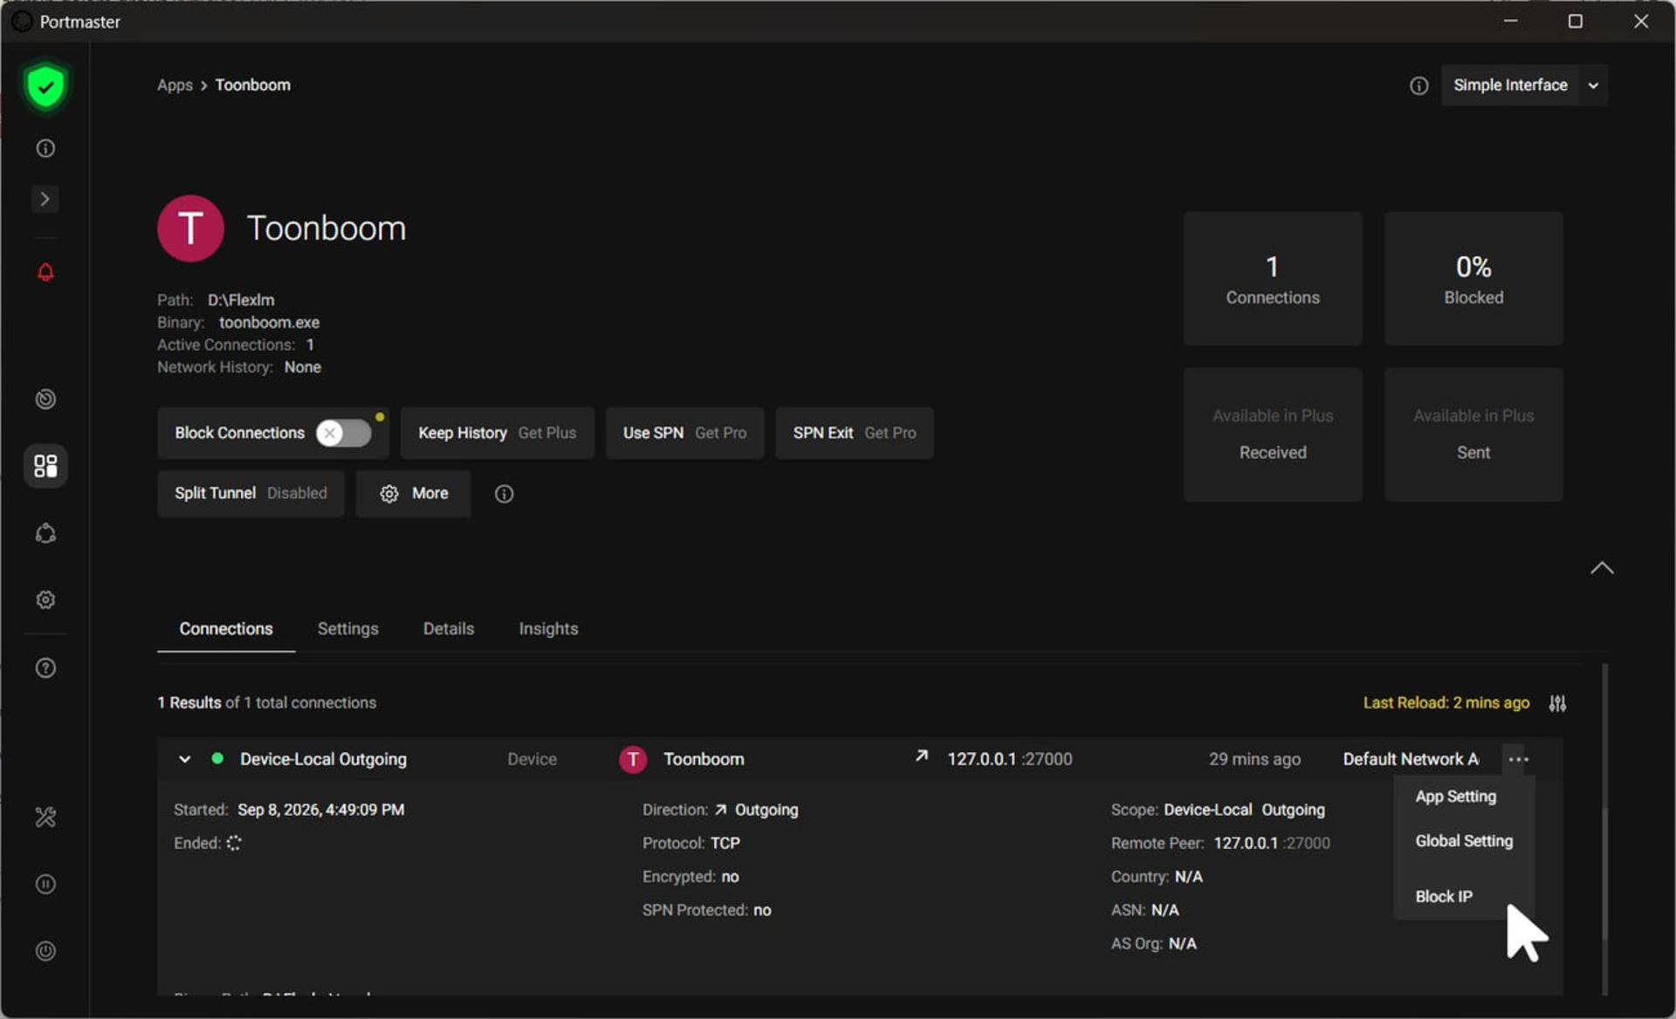Screen dimensions: 1676x1019
Task: Click Use SPN Get Pro button
Action: click(x=684, y=433)
